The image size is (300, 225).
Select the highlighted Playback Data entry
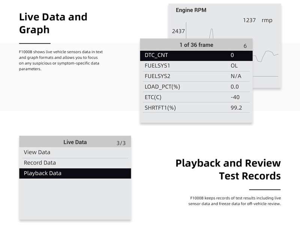(x=75, y=173)
